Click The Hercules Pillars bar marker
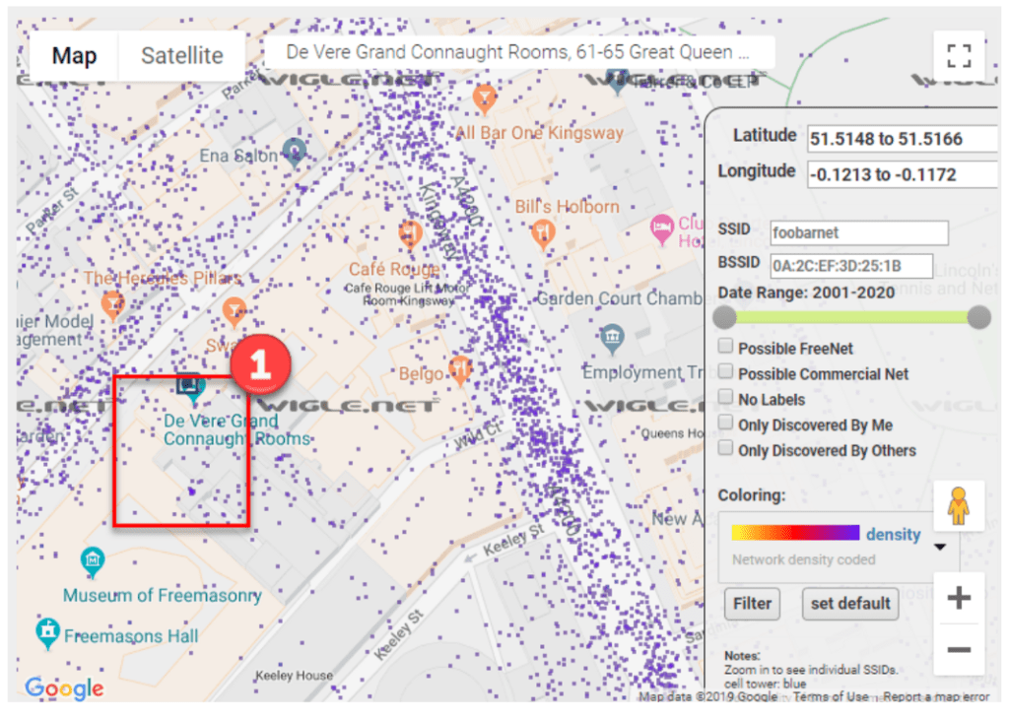This screenshot has width=1009, height=719. 112,305
